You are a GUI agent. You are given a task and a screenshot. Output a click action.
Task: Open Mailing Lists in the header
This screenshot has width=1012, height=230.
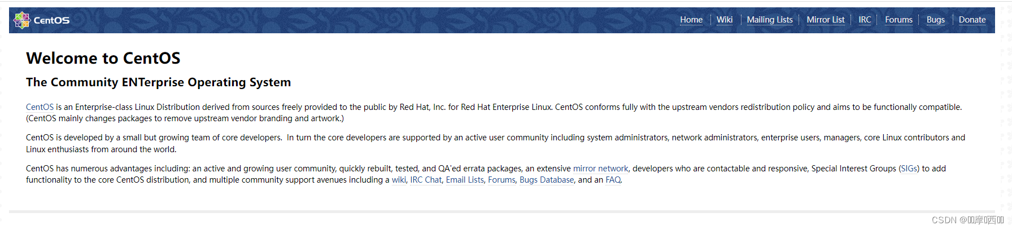pos(770,20)
